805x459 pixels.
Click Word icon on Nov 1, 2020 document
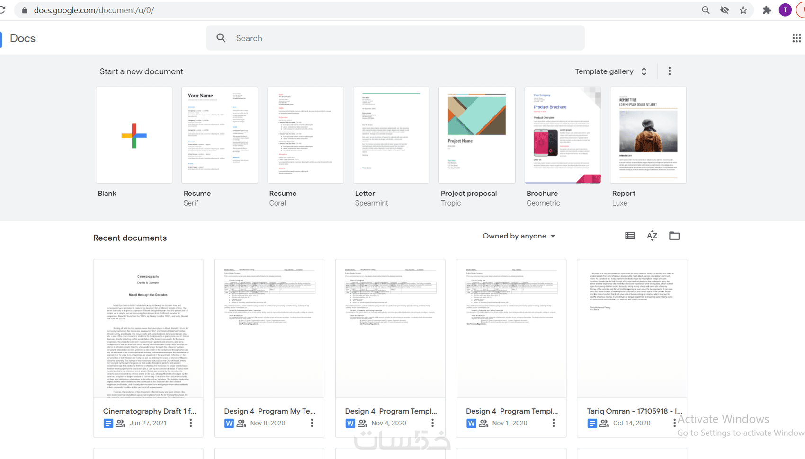tap(471, 424)
